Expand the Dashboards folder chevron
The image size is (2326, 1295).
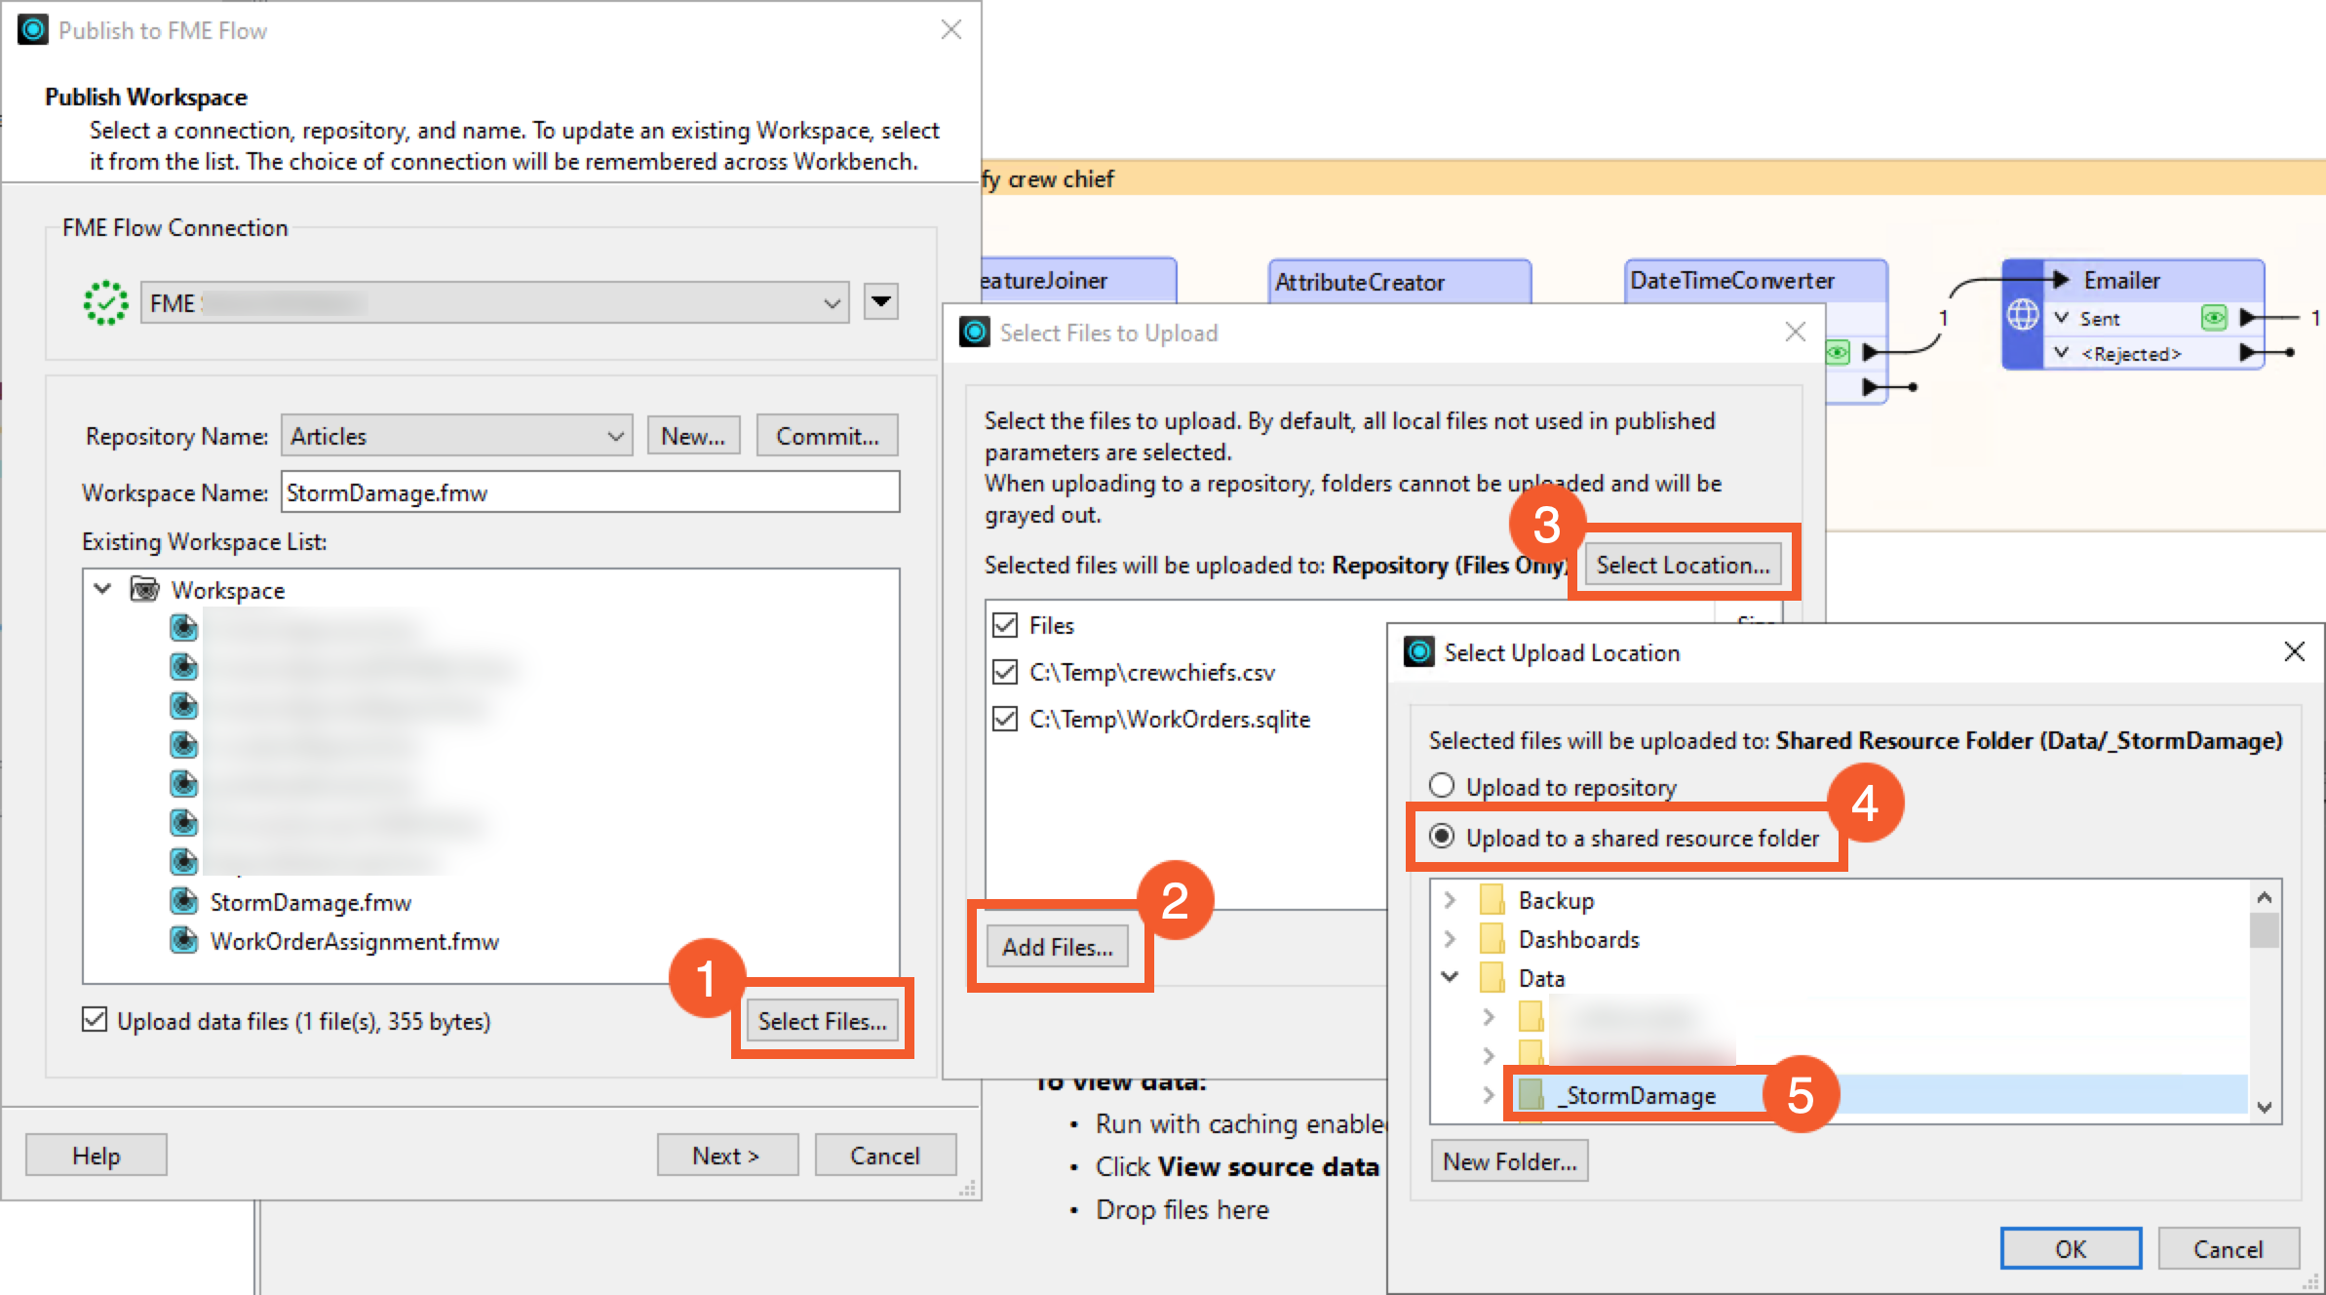[x=1452, y=938]
